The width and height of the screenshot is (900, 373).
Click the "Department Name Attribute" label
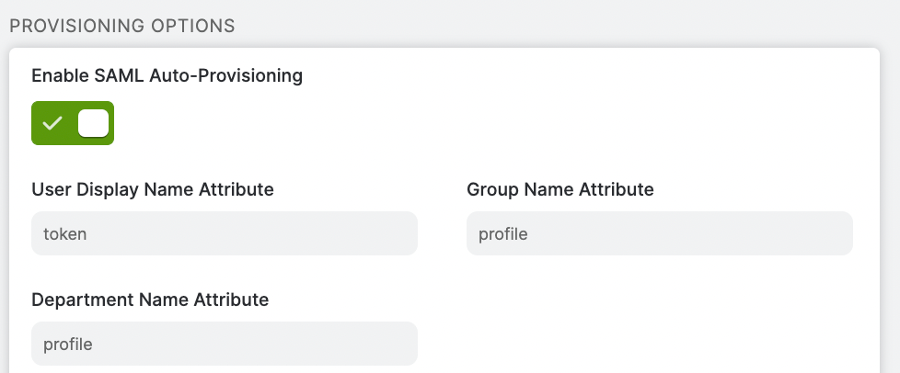click(150, 300)
